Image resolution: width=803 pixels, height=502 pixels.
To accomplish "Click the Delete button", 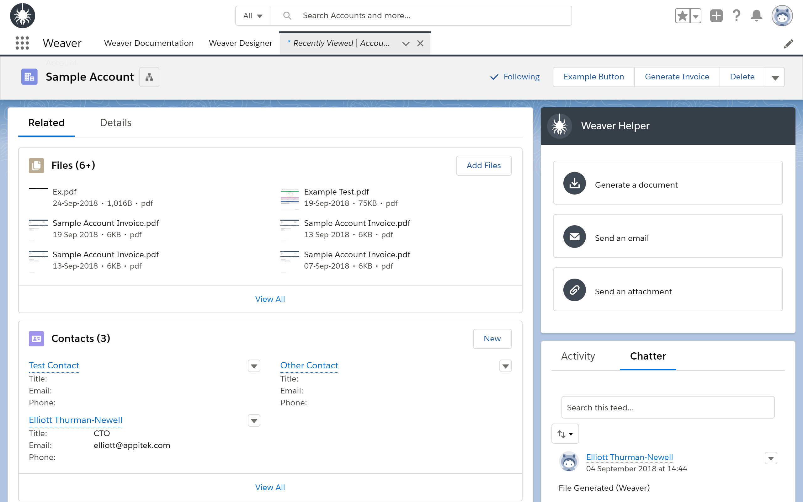I will coord(742,77).
